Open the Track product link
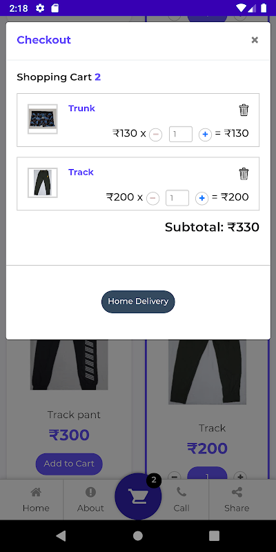This screenshot has width=276, height=552. point(81,172)
